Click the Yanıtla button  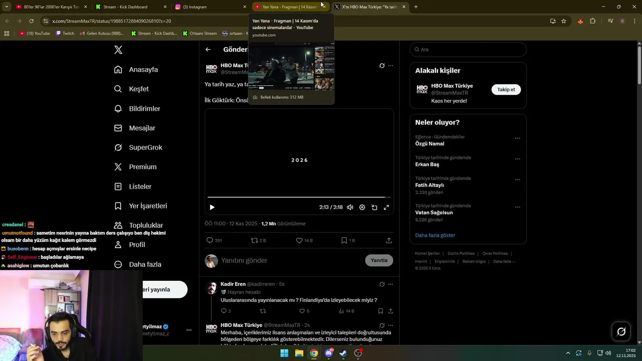coord(379,260)
